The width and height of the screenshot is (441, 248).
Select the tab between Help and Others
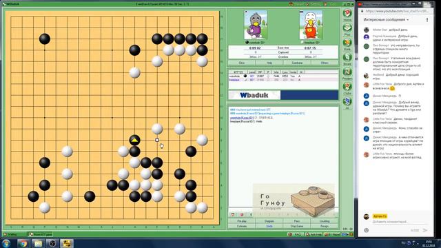point(297,63)
